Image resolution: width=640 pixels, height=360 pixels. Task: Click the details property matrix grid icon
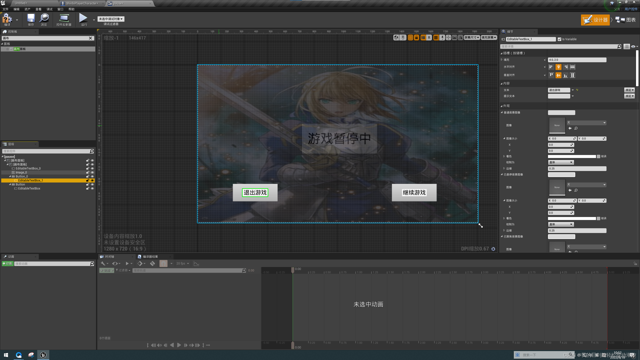click(x=626, y=46)
